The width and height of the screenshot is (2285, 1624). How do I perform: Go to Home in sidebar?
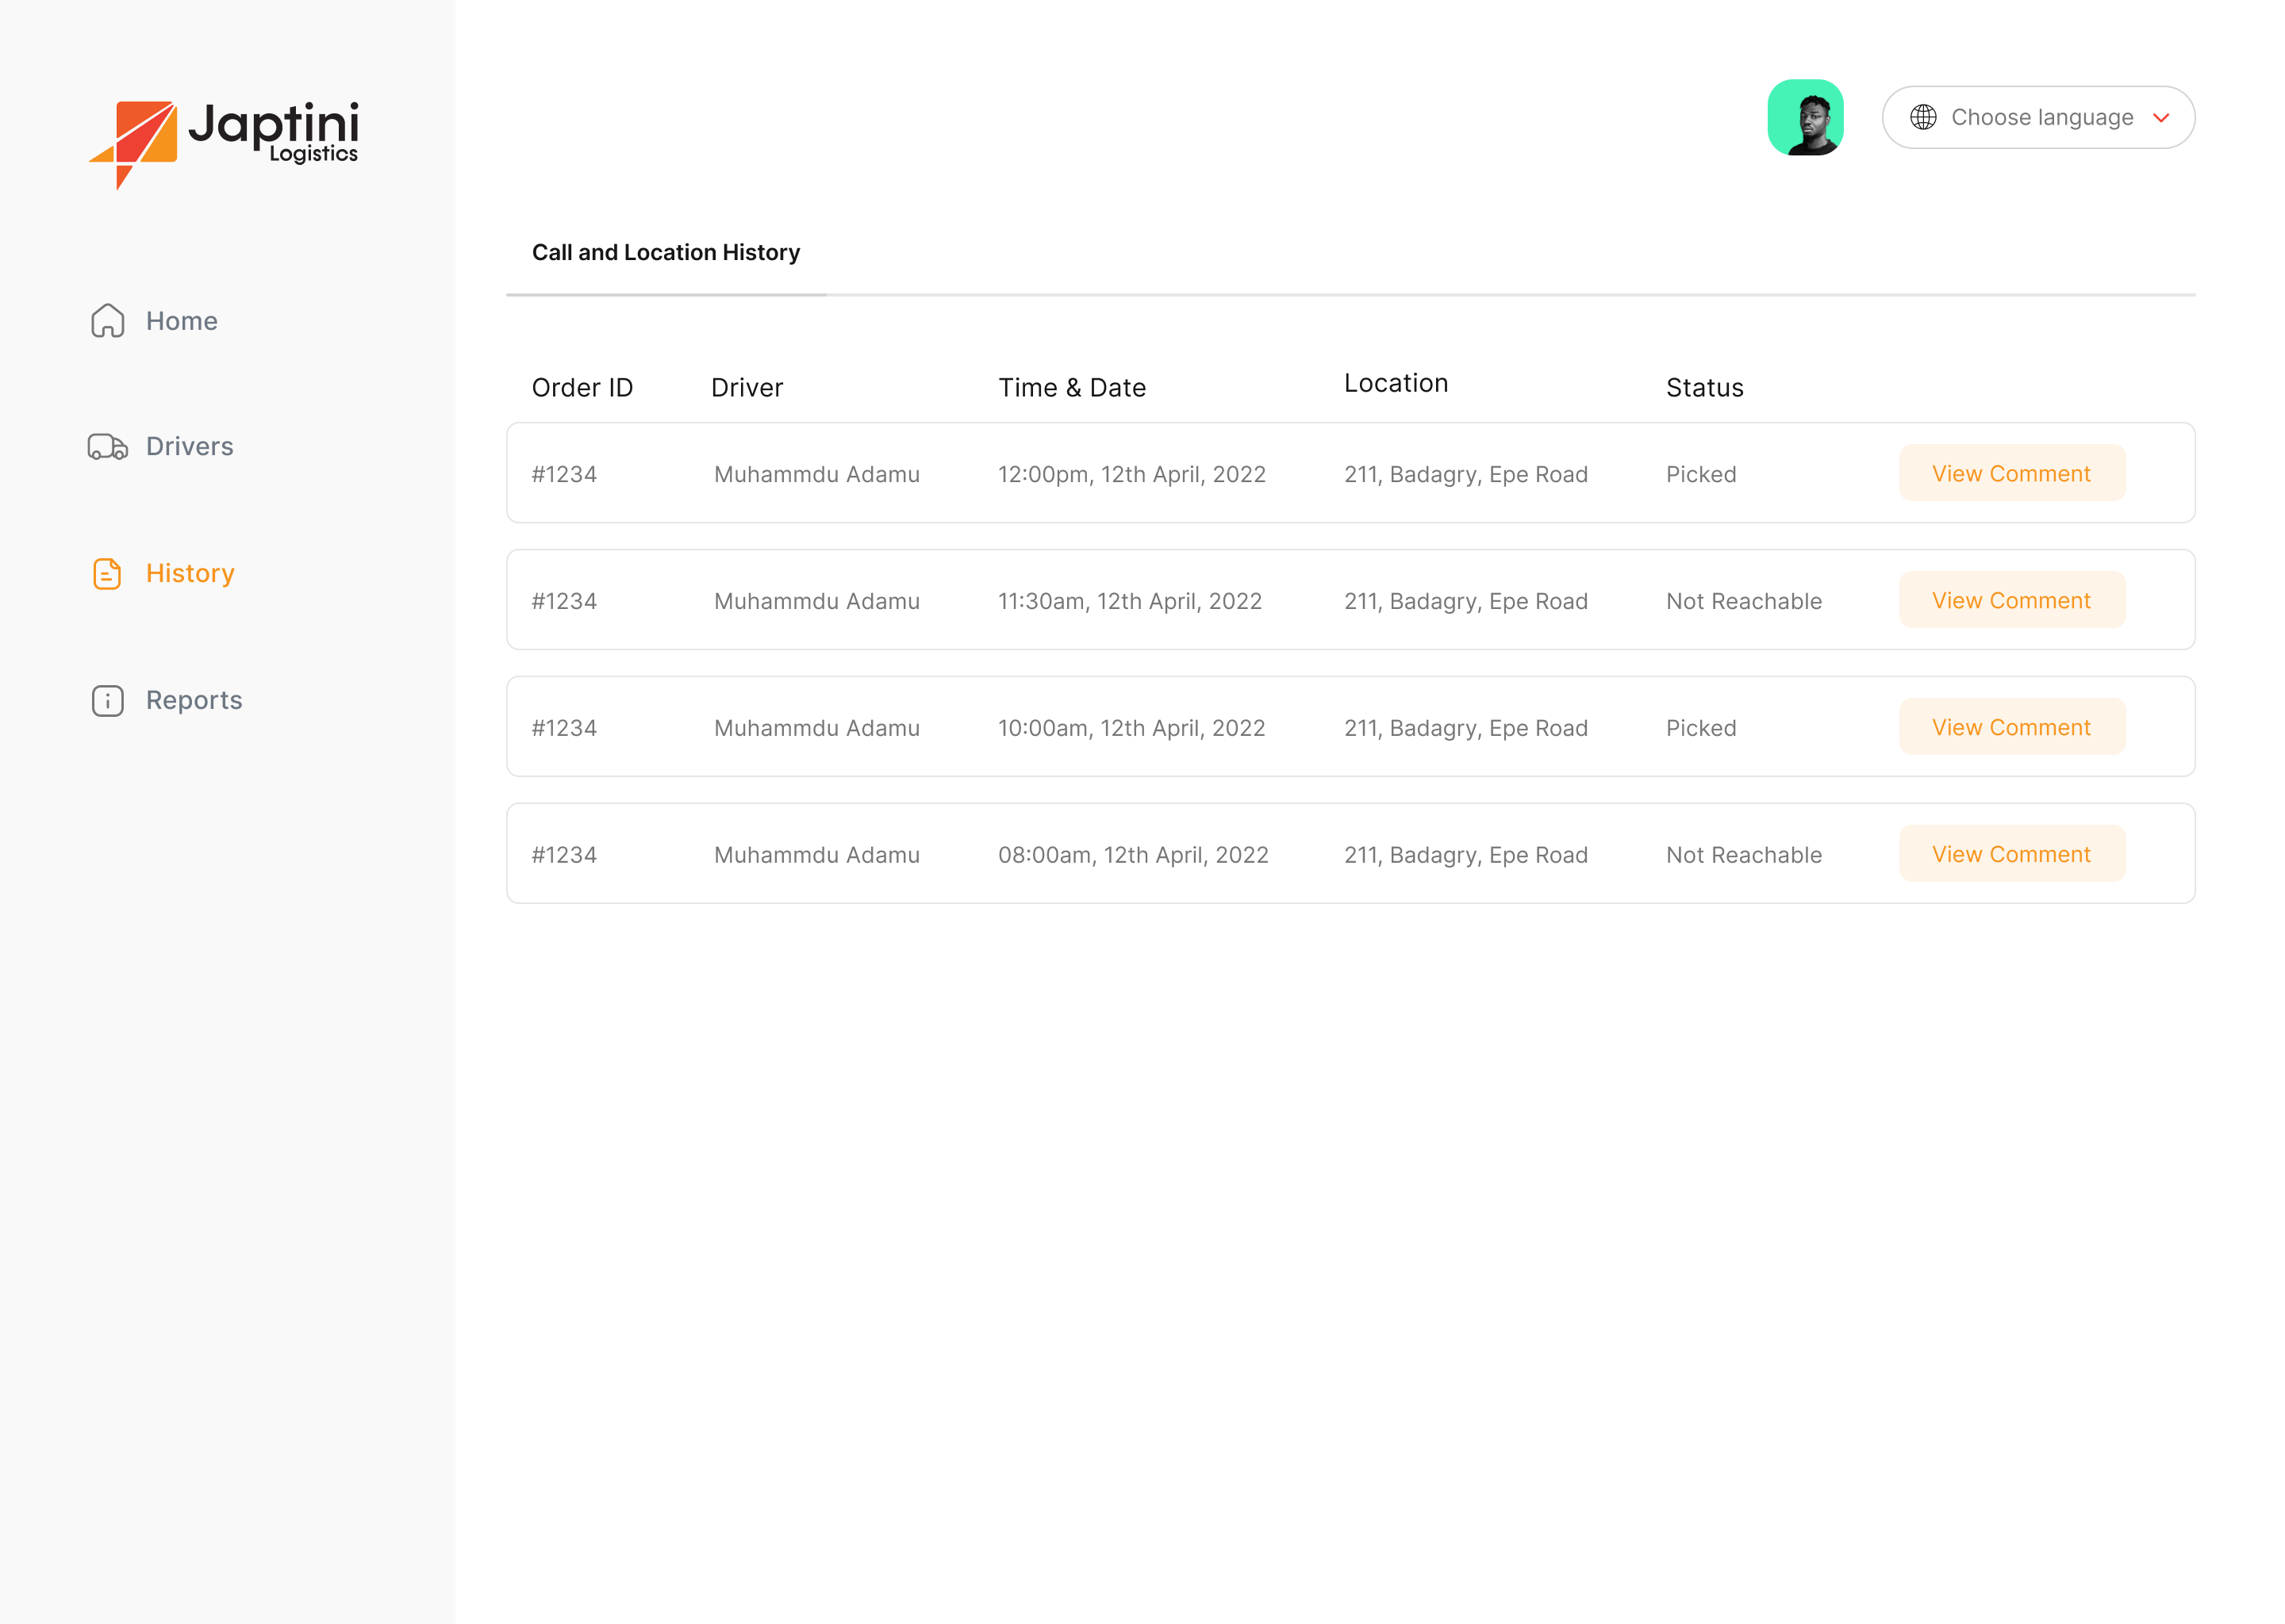click(154, 321)
